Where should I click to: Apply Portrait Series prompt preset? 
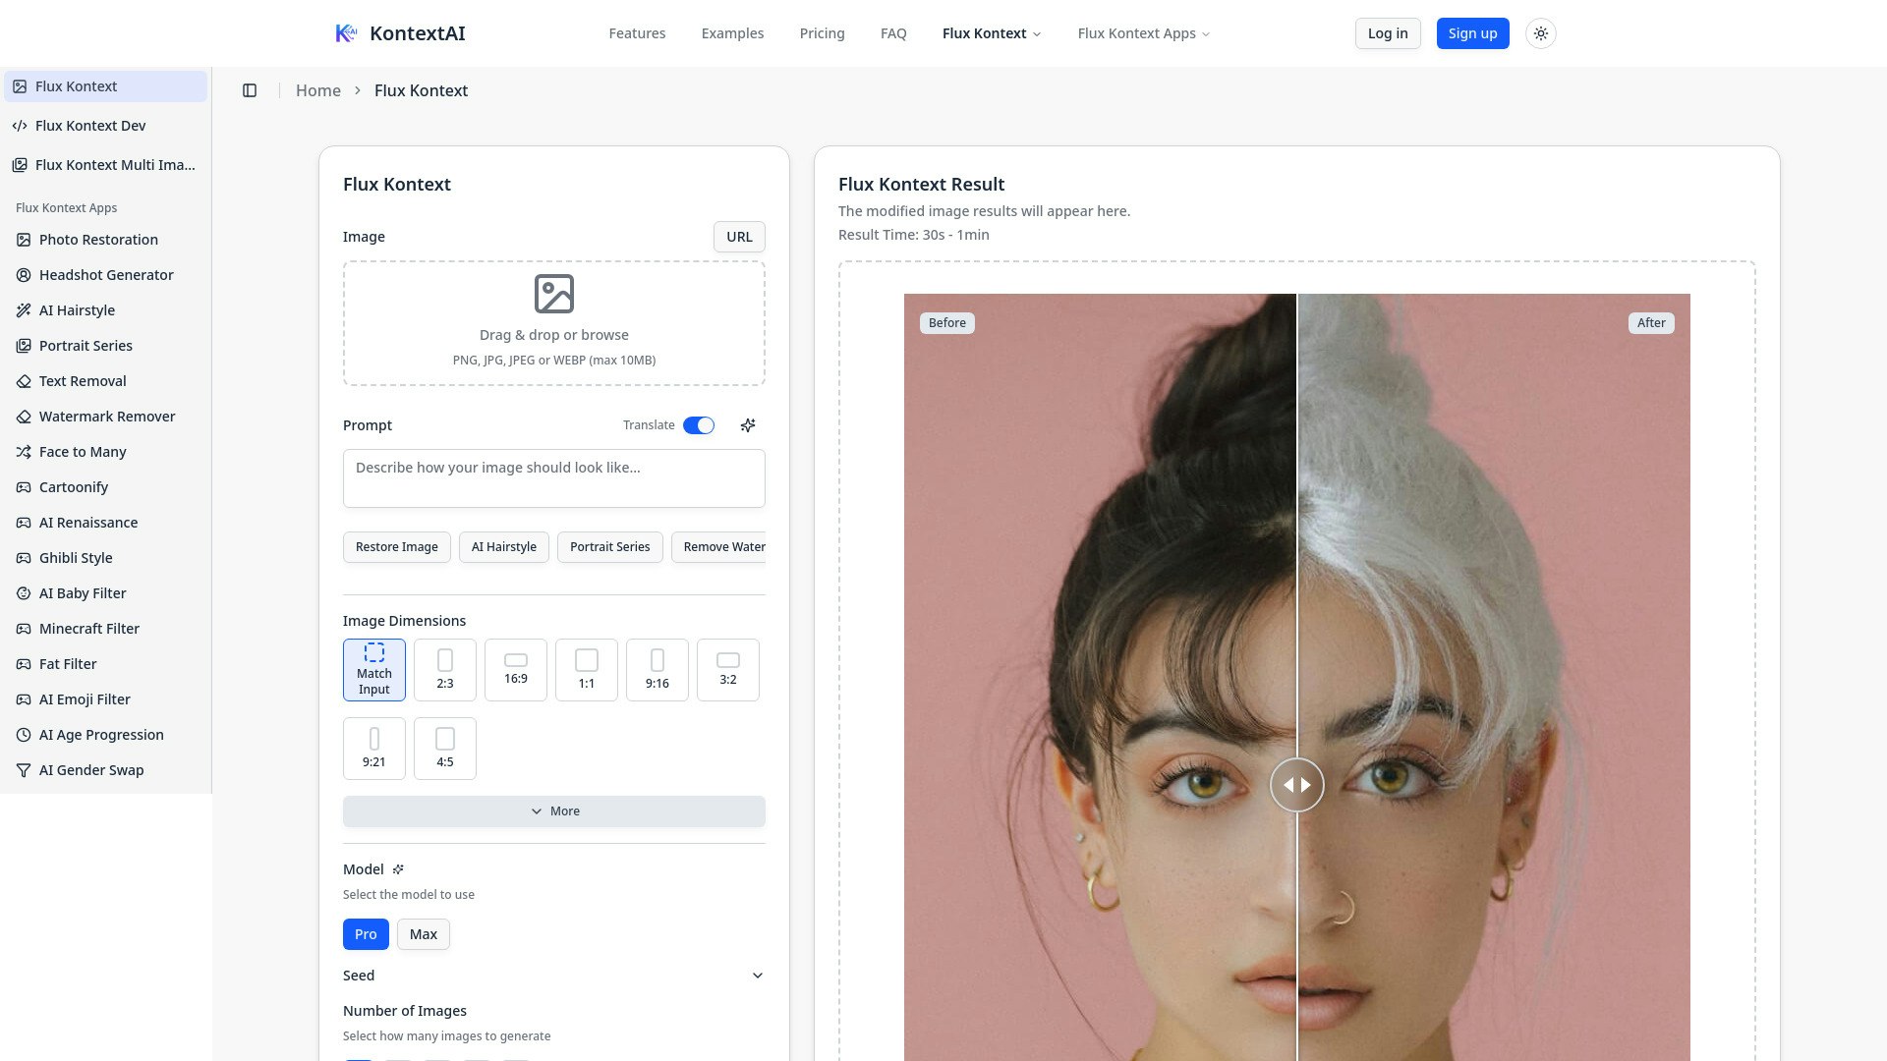(610, 547)
